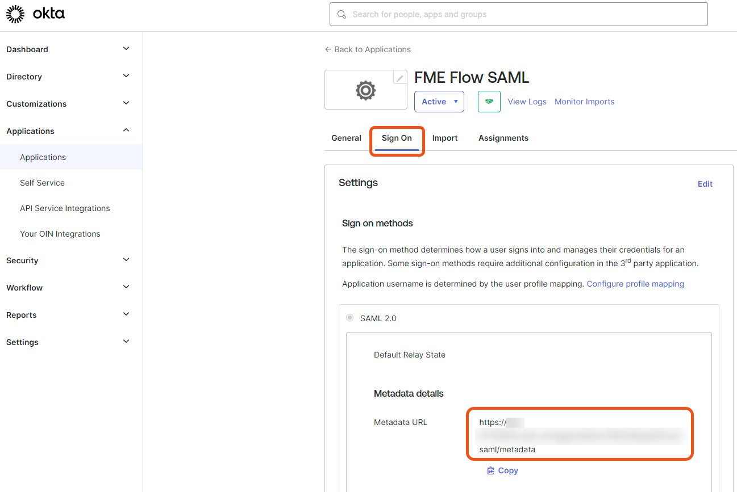Click the gear application logo image
This screenshot has height=492, width=737.
365,90
